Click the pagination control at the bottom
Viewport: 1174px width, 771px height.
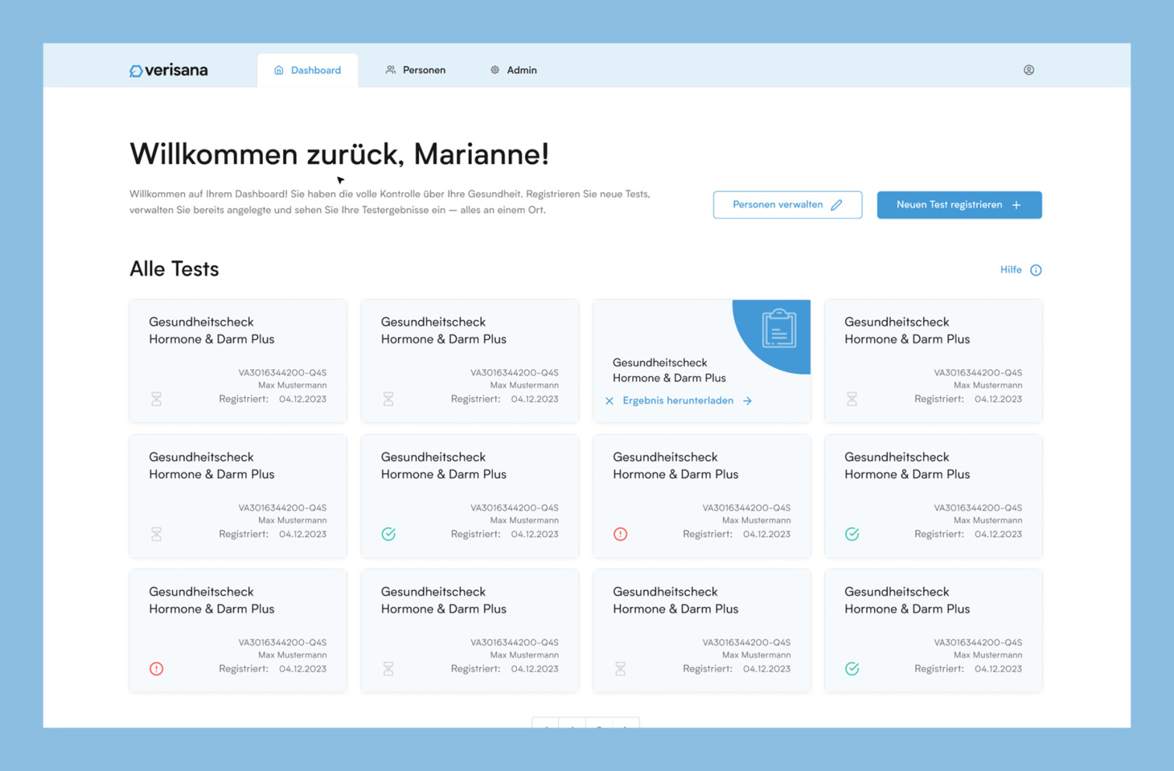585,725
